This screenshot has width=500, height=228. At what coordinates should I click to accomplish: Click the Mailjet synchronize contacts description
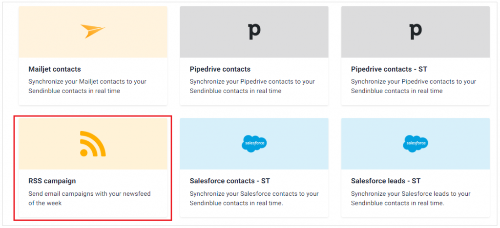[x=87, y=86]
